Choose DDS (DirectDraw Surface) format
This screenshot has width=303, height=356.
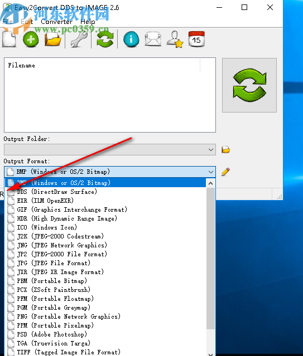(105, 192)
